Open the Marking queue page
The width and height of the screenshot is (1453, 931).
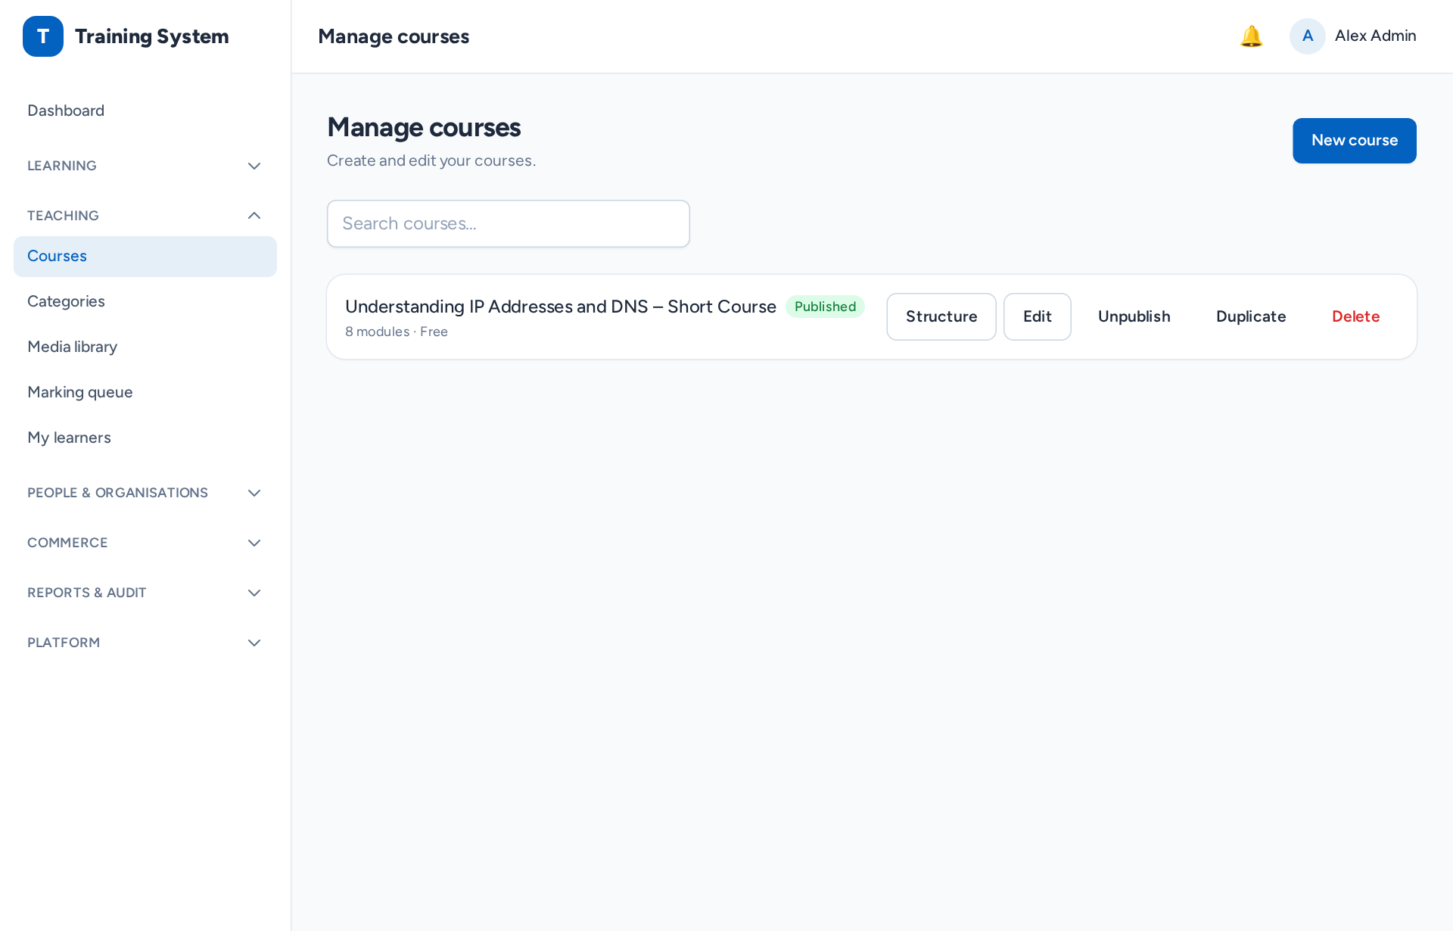[145, 392]
